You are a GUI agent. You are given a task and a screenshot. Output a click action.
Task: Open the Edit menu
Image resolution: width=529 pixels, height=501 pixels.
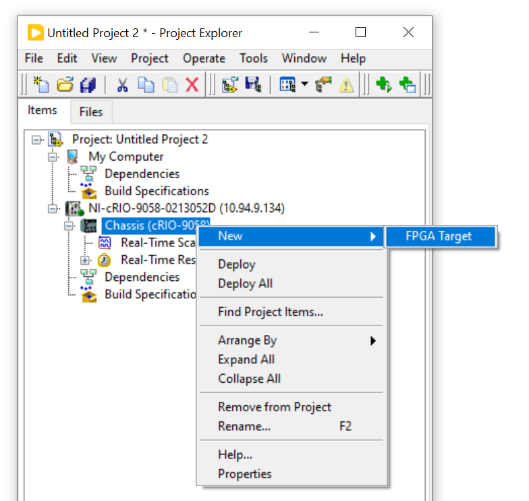[67, 58]
